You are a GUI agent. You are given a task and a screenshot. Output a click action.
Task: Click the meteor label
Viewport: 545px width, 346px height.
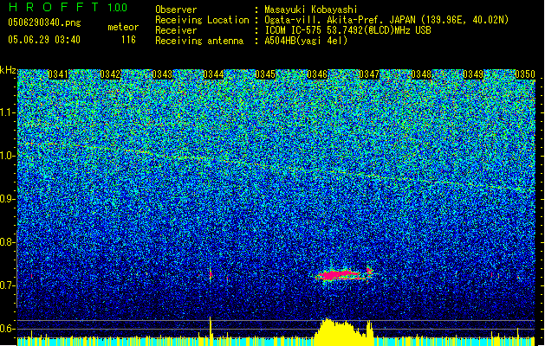pos(123,27)
